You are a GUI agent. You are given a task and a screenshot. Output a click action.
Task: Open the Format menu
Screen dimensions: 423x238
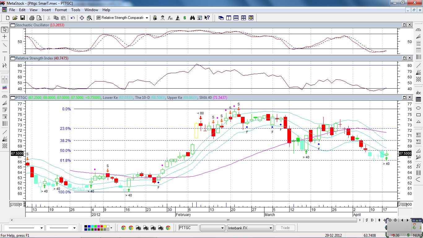(61, 10)
